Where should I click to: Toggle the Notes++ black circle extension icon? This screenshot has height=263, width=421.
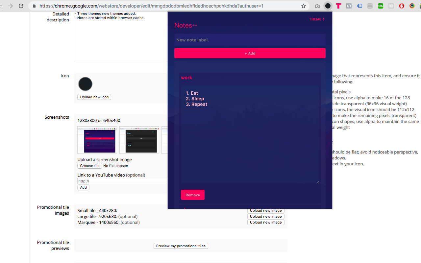click(x=328, y=6)
